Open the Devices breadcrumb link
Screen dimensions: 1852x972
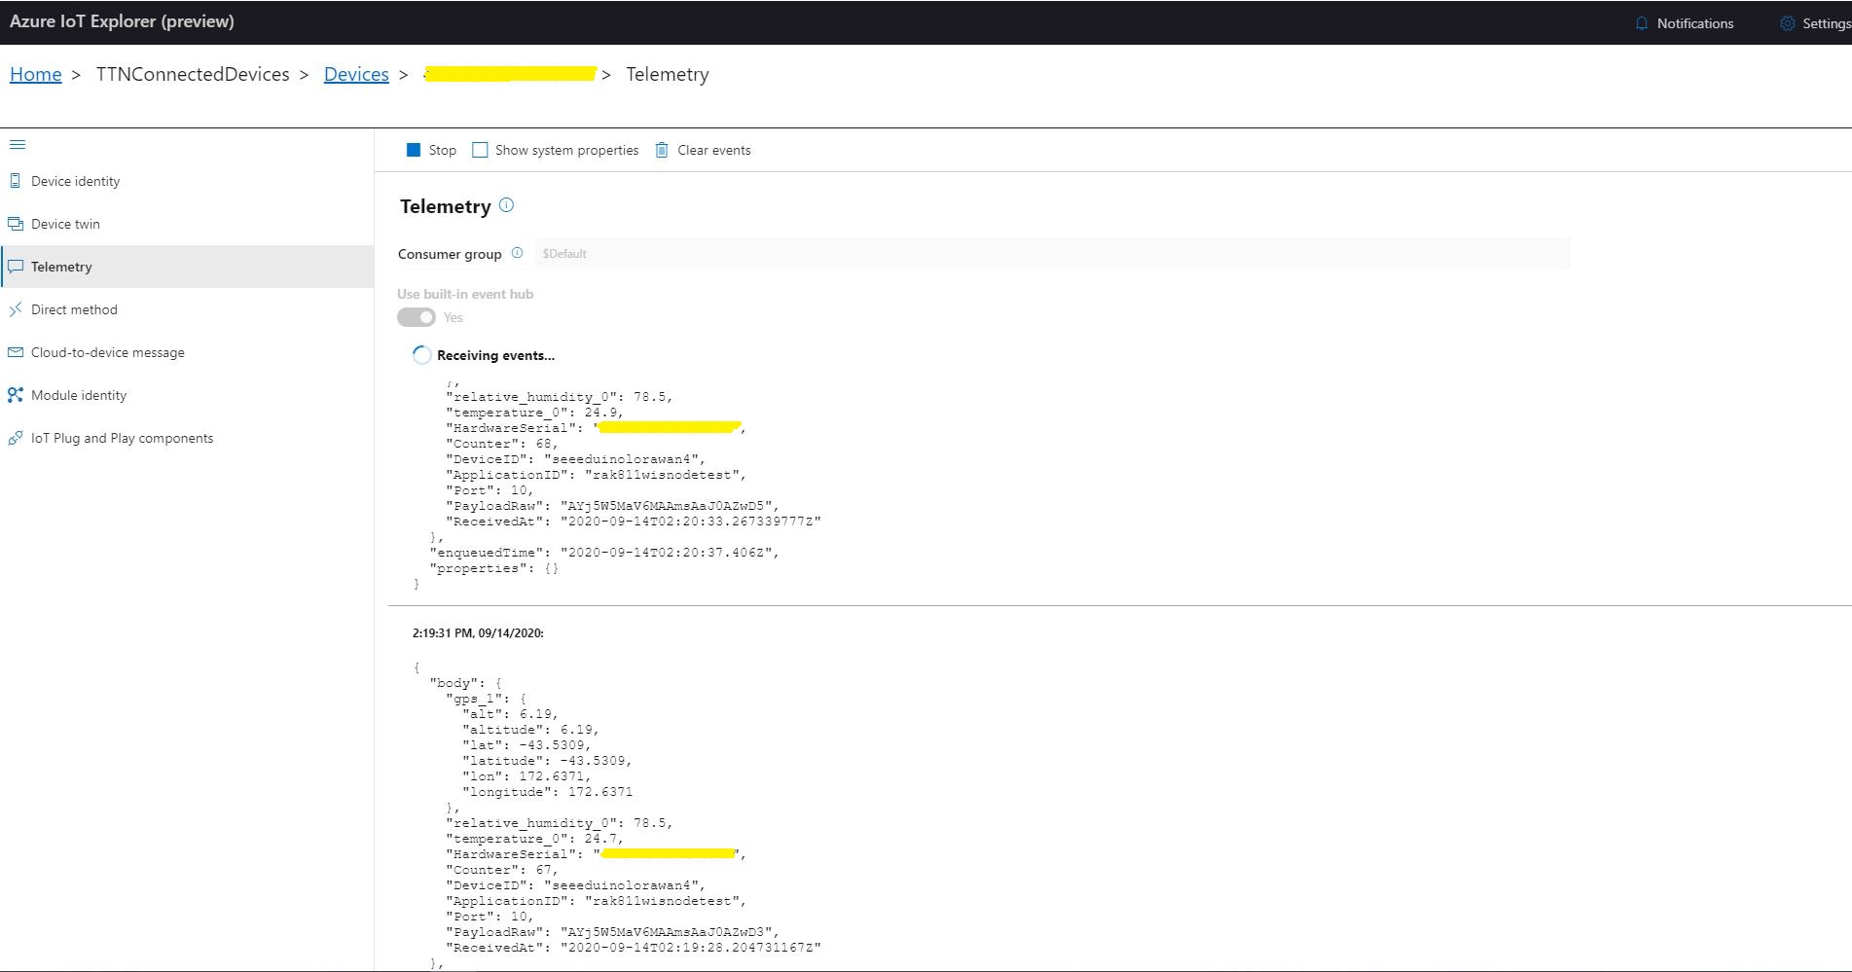point(356,74)
